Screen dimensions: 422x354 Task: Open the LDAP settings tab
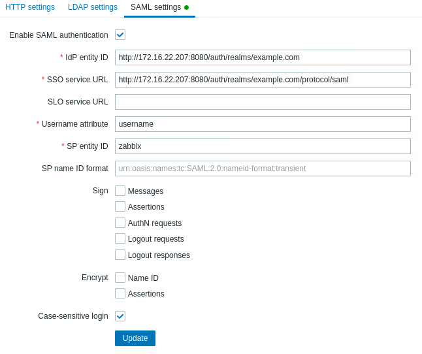click(x=93, y=7)
